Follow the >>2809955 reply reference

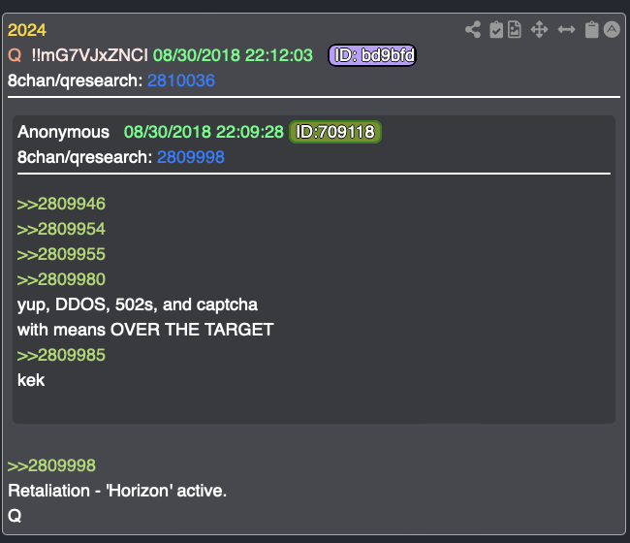coord(61,254)
